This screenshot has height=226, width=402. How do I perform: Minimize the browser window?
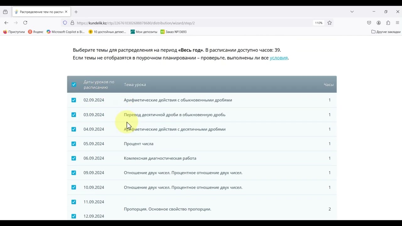click(x=374, y=12)
